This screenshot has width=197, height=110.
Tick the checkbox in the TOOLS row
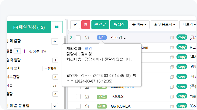[78, 97]
